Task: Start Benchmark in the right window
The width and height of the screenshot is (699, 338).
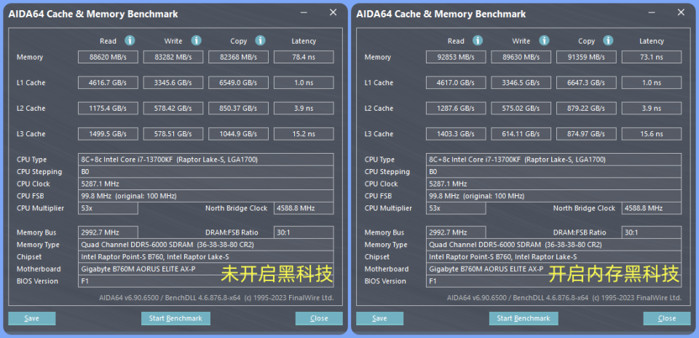Action: point(524,318)
